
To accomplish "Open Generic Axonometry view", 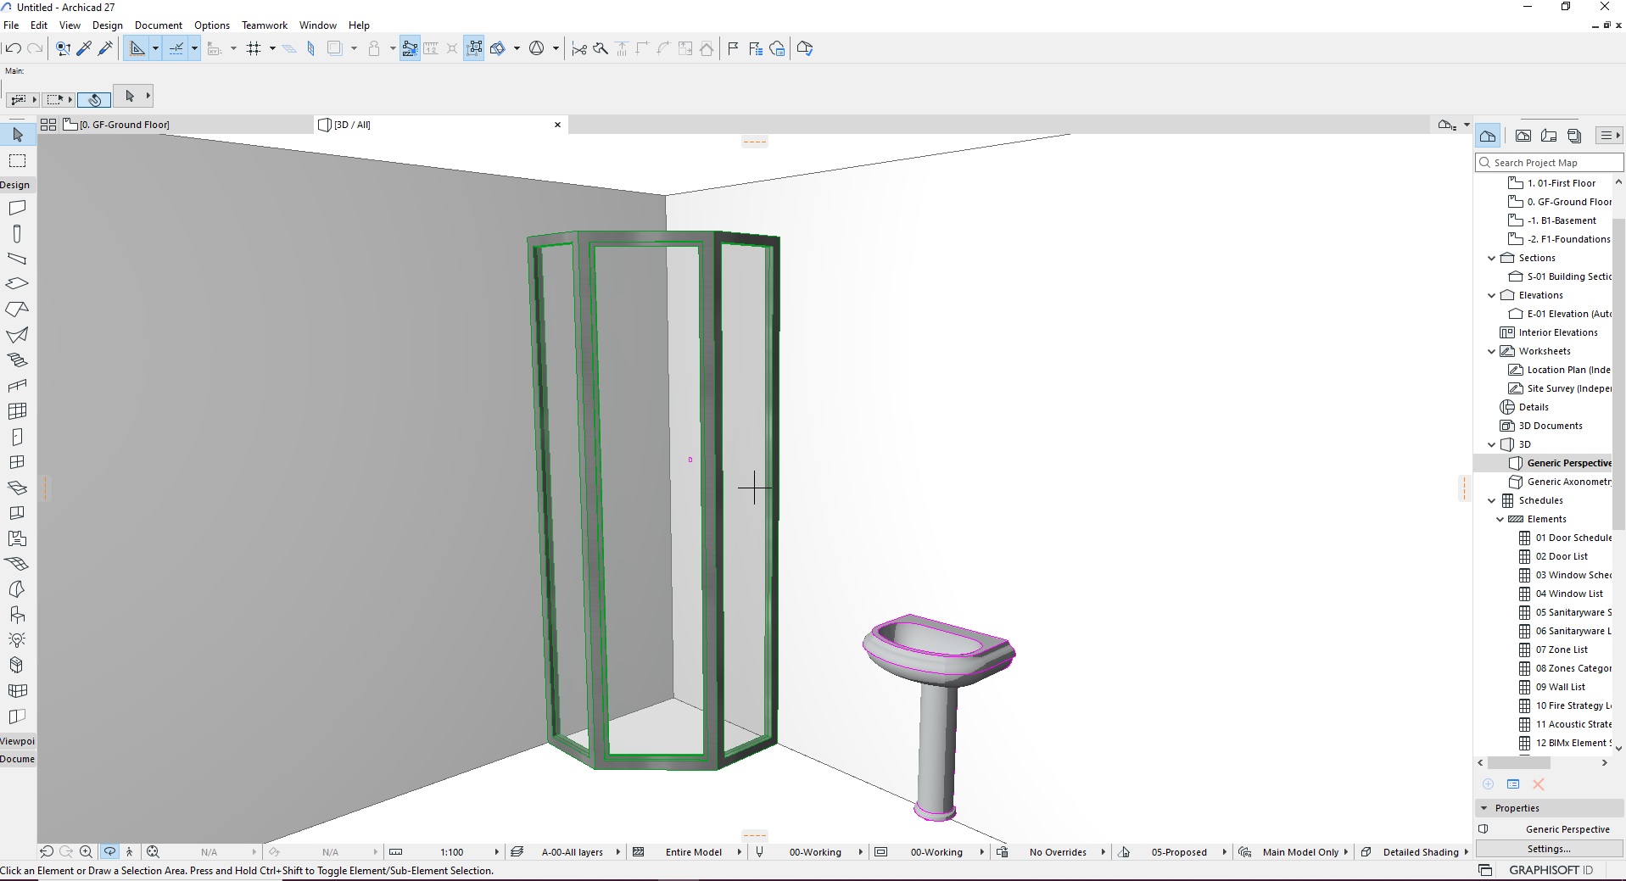I will pyautogui.click(x=1568, y=482).
